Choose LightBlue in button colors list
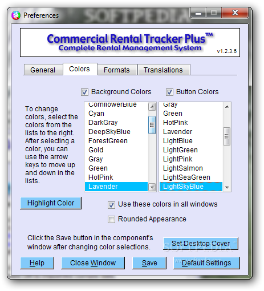The height and width of the screenshot is (291, 264). (191, 141)
